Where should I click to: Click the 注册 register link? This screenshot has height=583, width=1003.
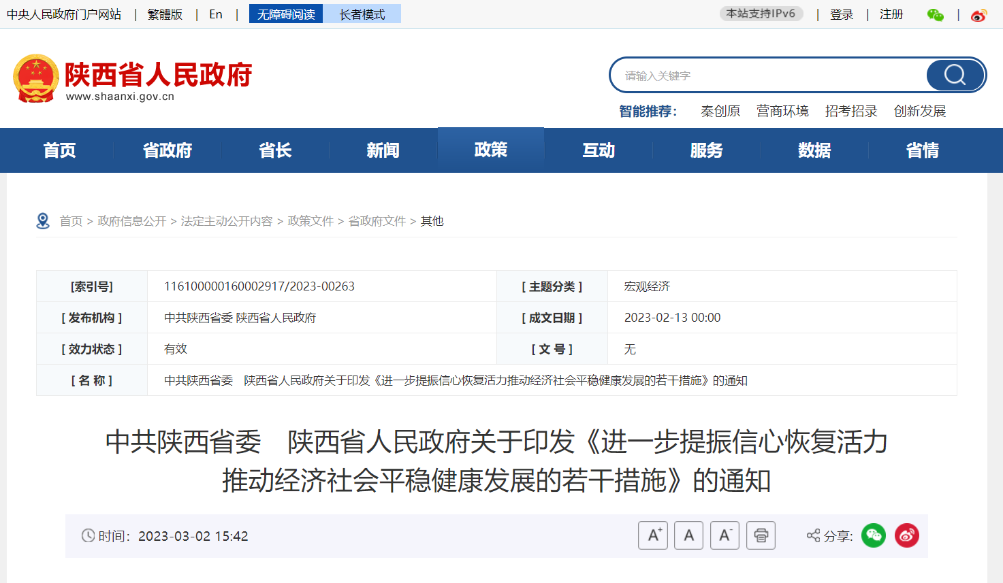coord(891,14)
